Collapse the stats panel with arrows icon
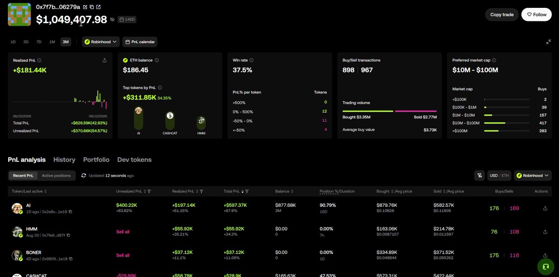This screenshot has height=277, width=559. 548,42
